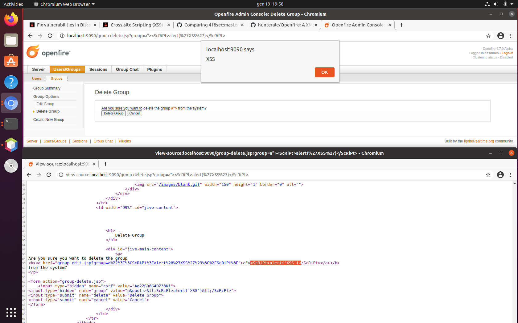The image size is (518, 323).
Task: Open system status menu arrow
Action: (512, 4)
